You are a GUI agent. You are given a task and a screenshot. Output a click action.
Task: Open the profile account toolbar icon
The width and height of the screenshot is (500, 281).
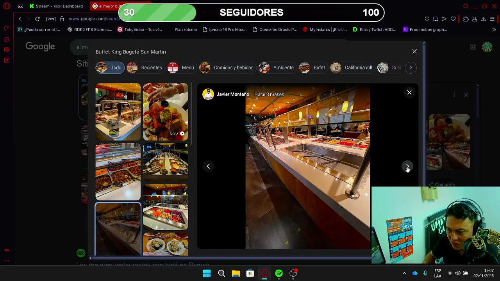click(475, 19)
